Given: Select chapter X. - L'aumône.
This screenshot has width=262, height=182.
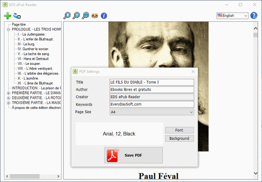Looking at the screenshot, I should pos(28,78).
